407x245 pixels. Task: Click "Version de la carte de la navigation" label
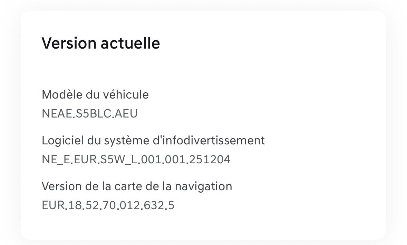tap(137, 186)
